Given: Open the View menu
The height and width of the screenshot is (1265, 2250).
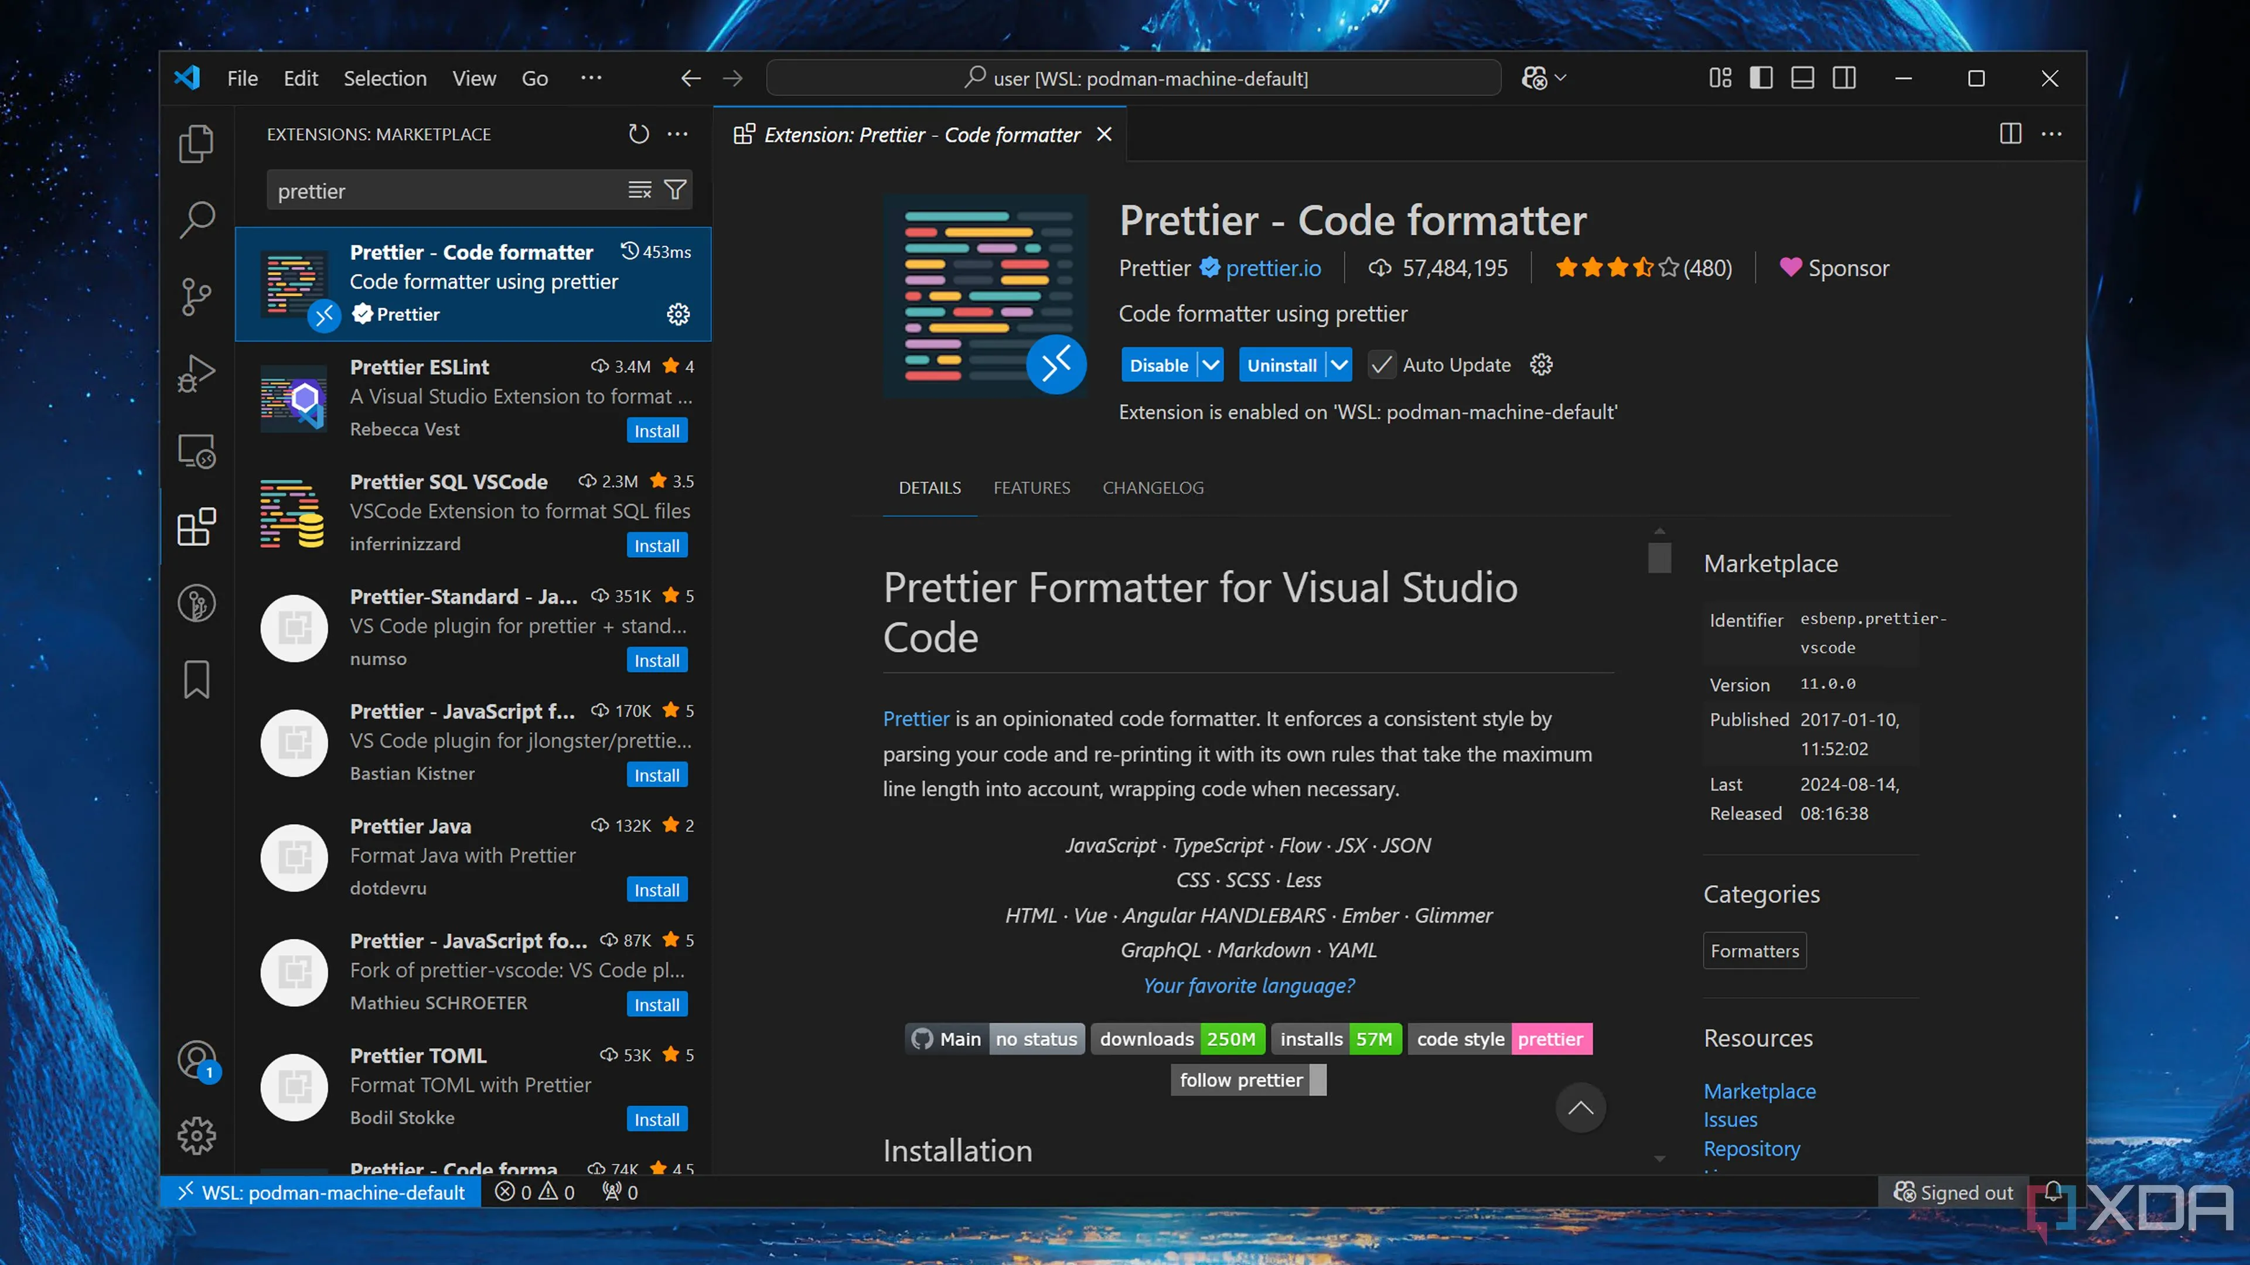Looking at the screenshot, I should pyautogui.click(x=474, y=78).
